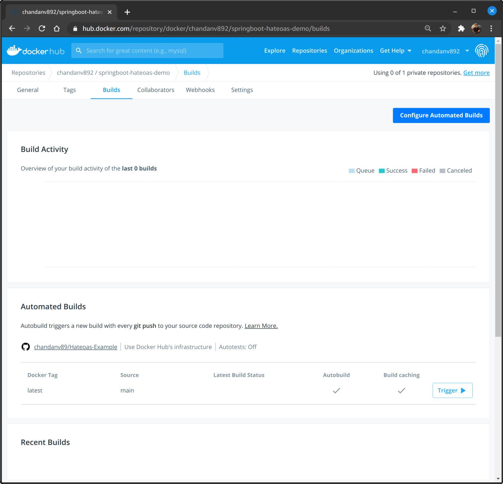Click the fingerprint icon in the header
503x484 pixels.
pos(482,50)
